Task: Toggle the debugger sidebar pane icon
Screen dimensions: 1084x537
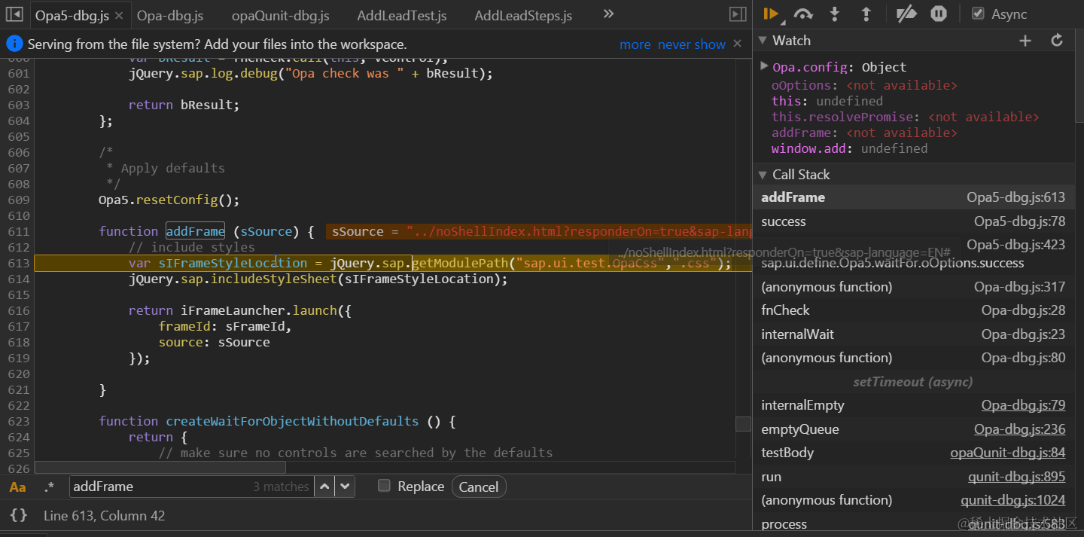Action: coord(738,14)
